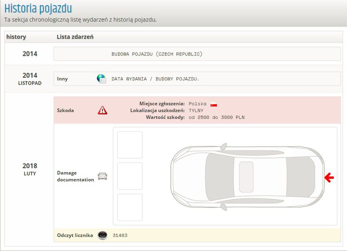This screenshot has height=251, width=347.
Task: Select the 'Historia pojazdu' heading
Action: [x=38, y=9]
